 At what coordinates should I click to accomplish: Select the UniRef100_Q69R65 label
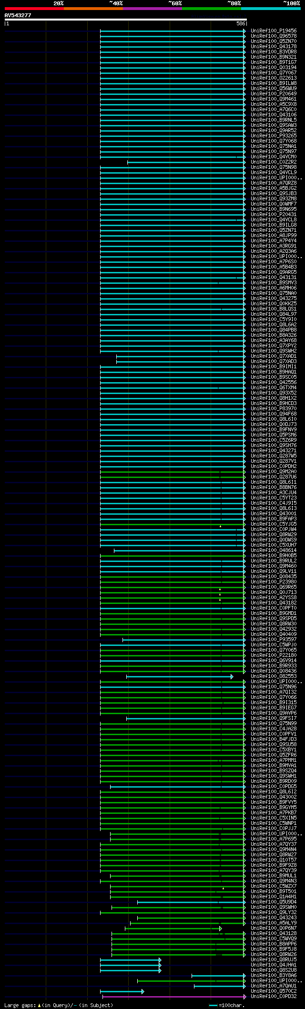274,587
